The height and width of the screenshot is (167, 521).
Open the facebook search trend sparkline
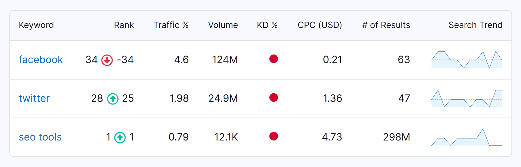(467, 60)
